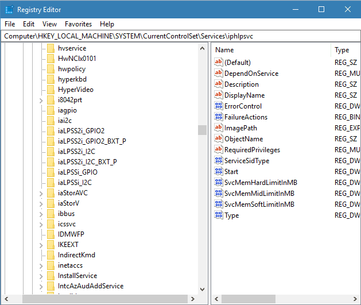Screen dimensions: 361x305
Task: Click the folder icon for hyperkbd
Action: pyautogui.click(x=51, y=79)
